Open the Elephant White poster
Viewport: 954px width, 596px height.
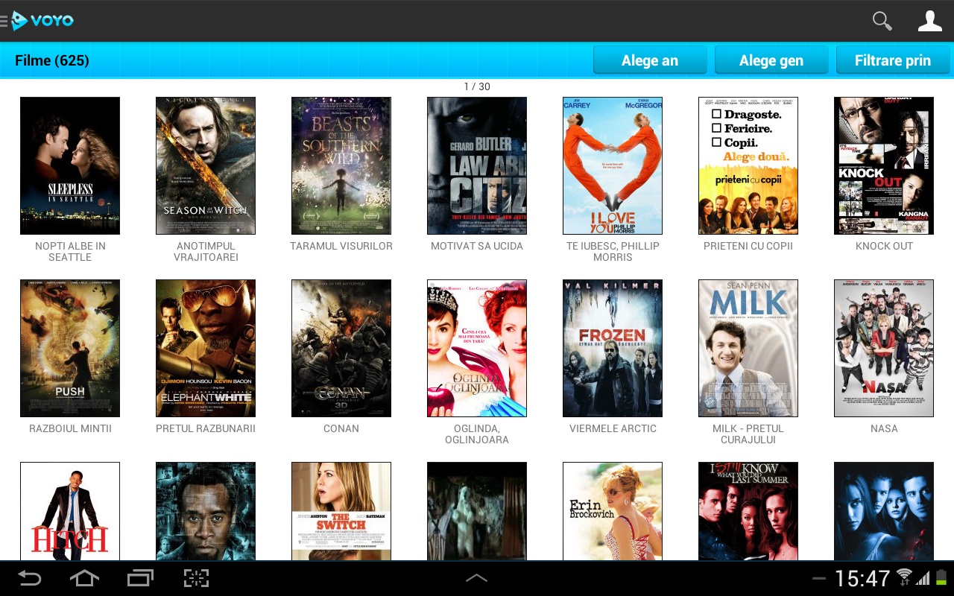pyautogui.click(x=206, y=348)
